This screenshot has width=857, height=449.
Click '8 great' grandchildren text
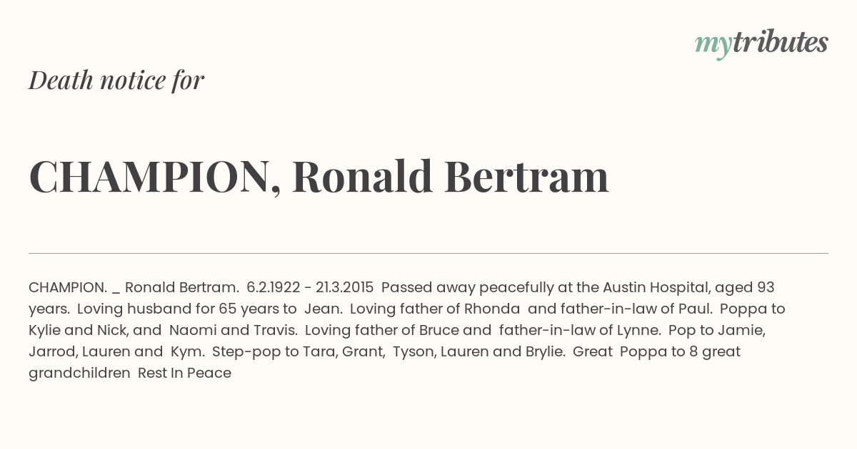point(716,352)
